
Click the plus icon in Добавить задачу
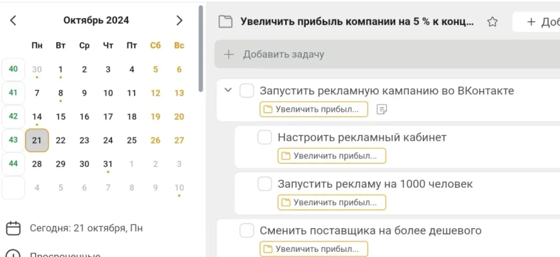coord(228,55)
